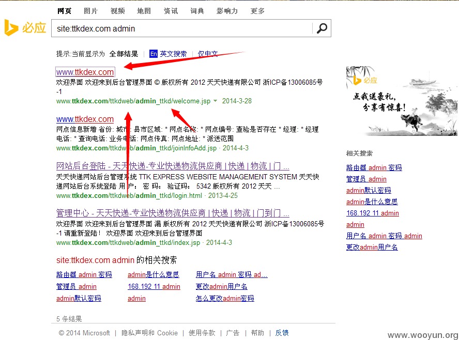
Task: Open 隐私声明和 Cookie footer link
Action: point(149,333)
